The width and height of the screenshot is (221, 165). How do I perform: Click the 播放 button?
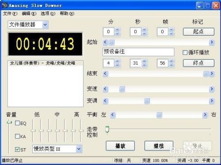point(120,146)
